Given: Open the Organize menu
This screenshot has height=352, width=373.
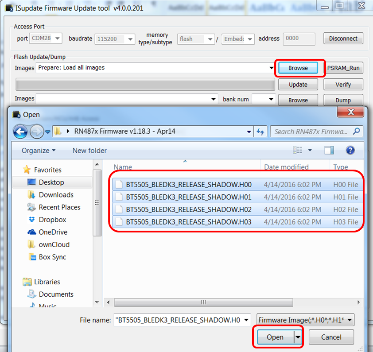Looking at the screenshot, I should pos(39,151).
